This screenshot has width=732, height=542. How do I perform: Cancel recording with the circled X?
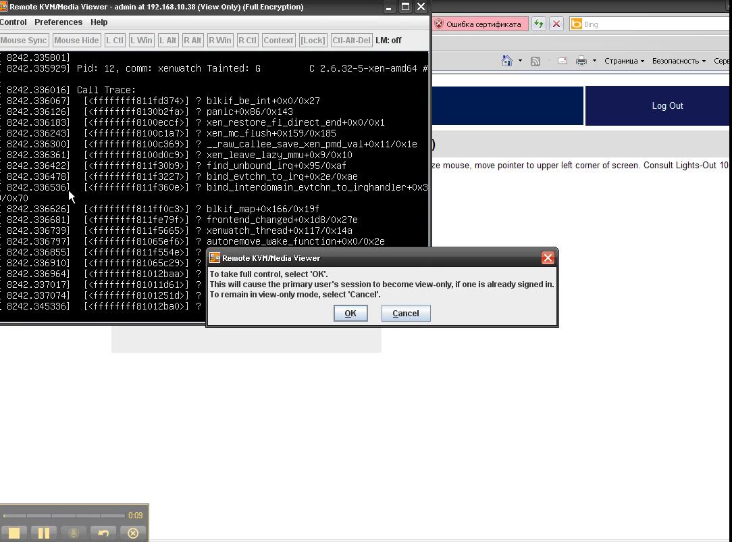pyautogui.click(x=133, y=533)
